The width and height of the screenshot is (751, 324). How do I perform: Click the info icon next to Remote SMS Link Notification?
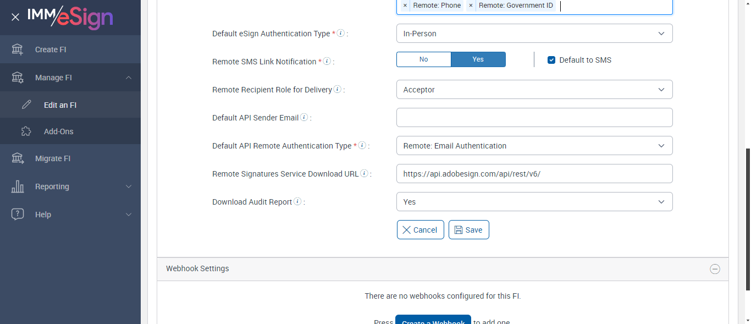pyautogui.click(x=327, y=62)
